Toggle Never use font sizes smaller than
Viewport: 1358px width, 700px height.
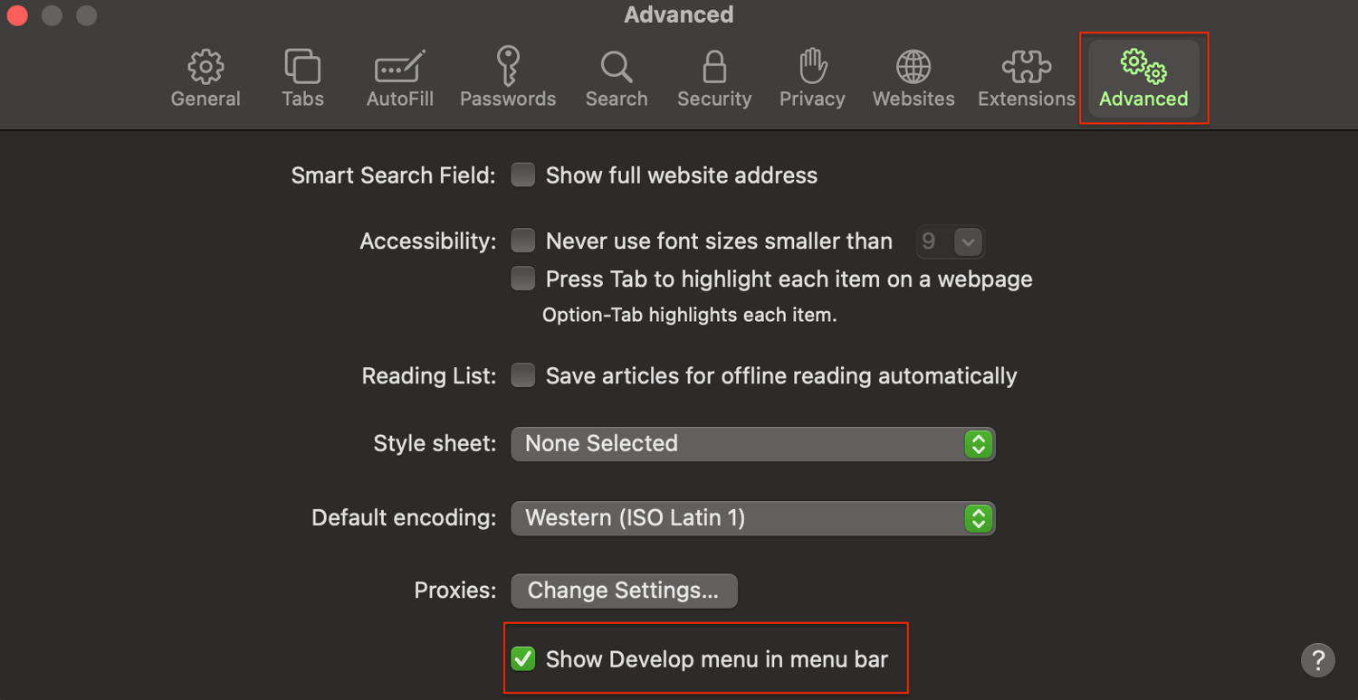point(523,241)
